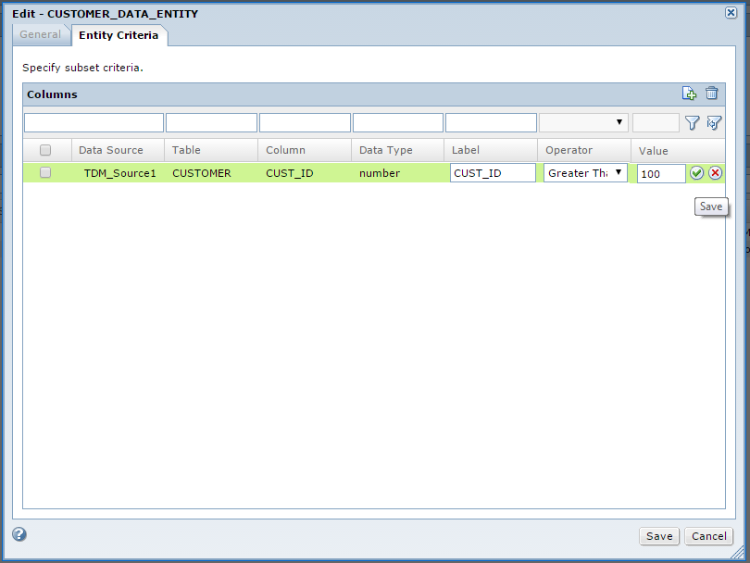Select the Entity Criteria tab
This screenshot has height=563, width=750.
[119, 35]
